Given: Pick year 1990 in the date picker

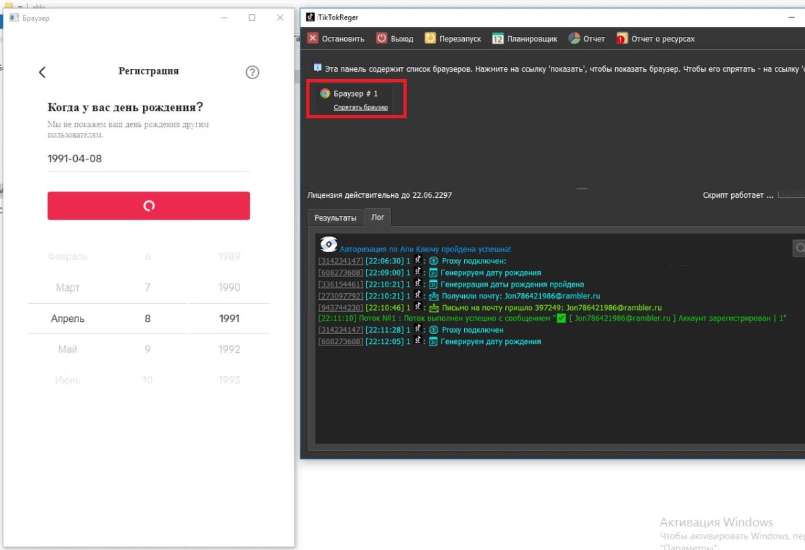Looking at the screenshot, I should click(229, 288).
